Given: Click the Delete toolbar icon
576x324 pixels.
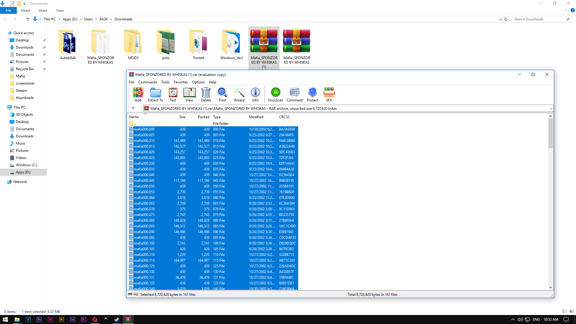Looking at the screenshot, I should coord(206,94).
